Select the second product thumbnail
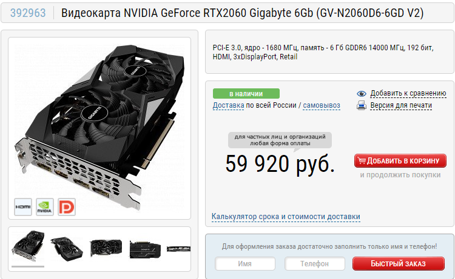Screen dimensions: 455x279 coord(67,248)
